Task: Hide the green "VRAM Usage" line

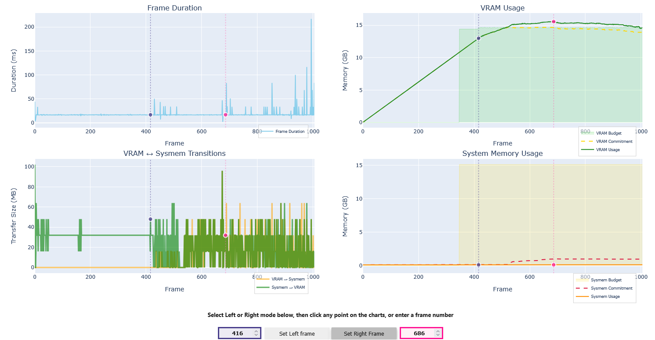Action: coord(608,149)
